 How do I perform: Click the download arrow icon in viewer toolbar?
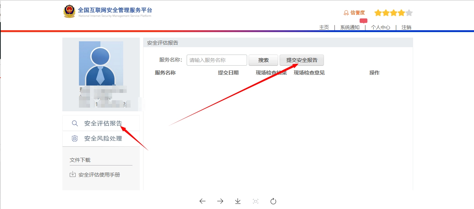click(x=238, y=201)
